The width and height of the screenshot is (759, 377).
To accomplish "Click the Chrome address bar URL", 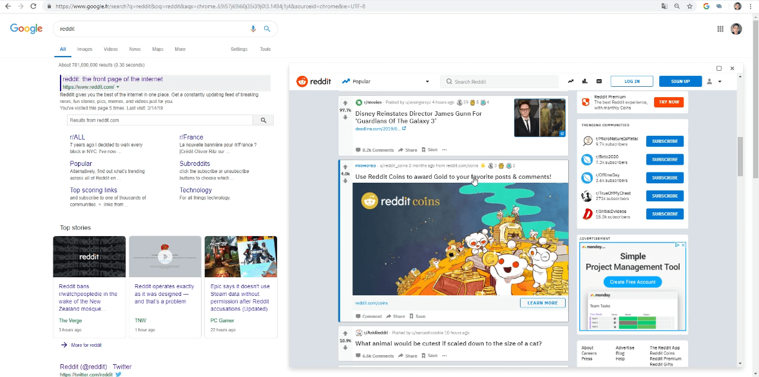I will pos(211,6).
